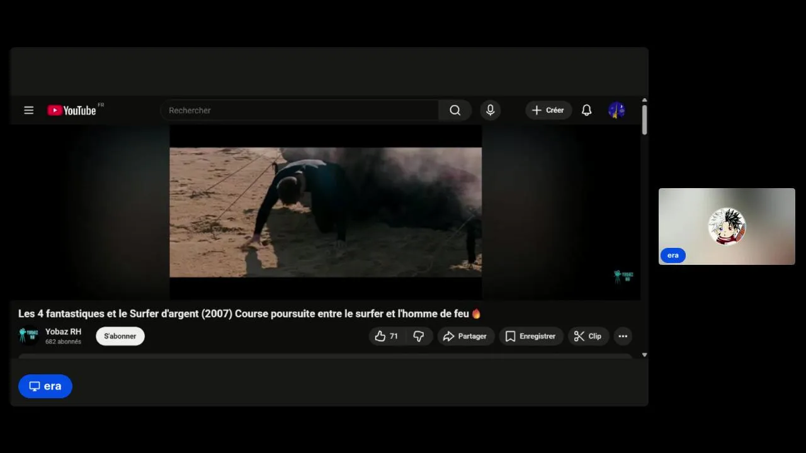This screenshot has height=453, width=806.
Task: Like the video with thumbs up
Action: point(387,336)
